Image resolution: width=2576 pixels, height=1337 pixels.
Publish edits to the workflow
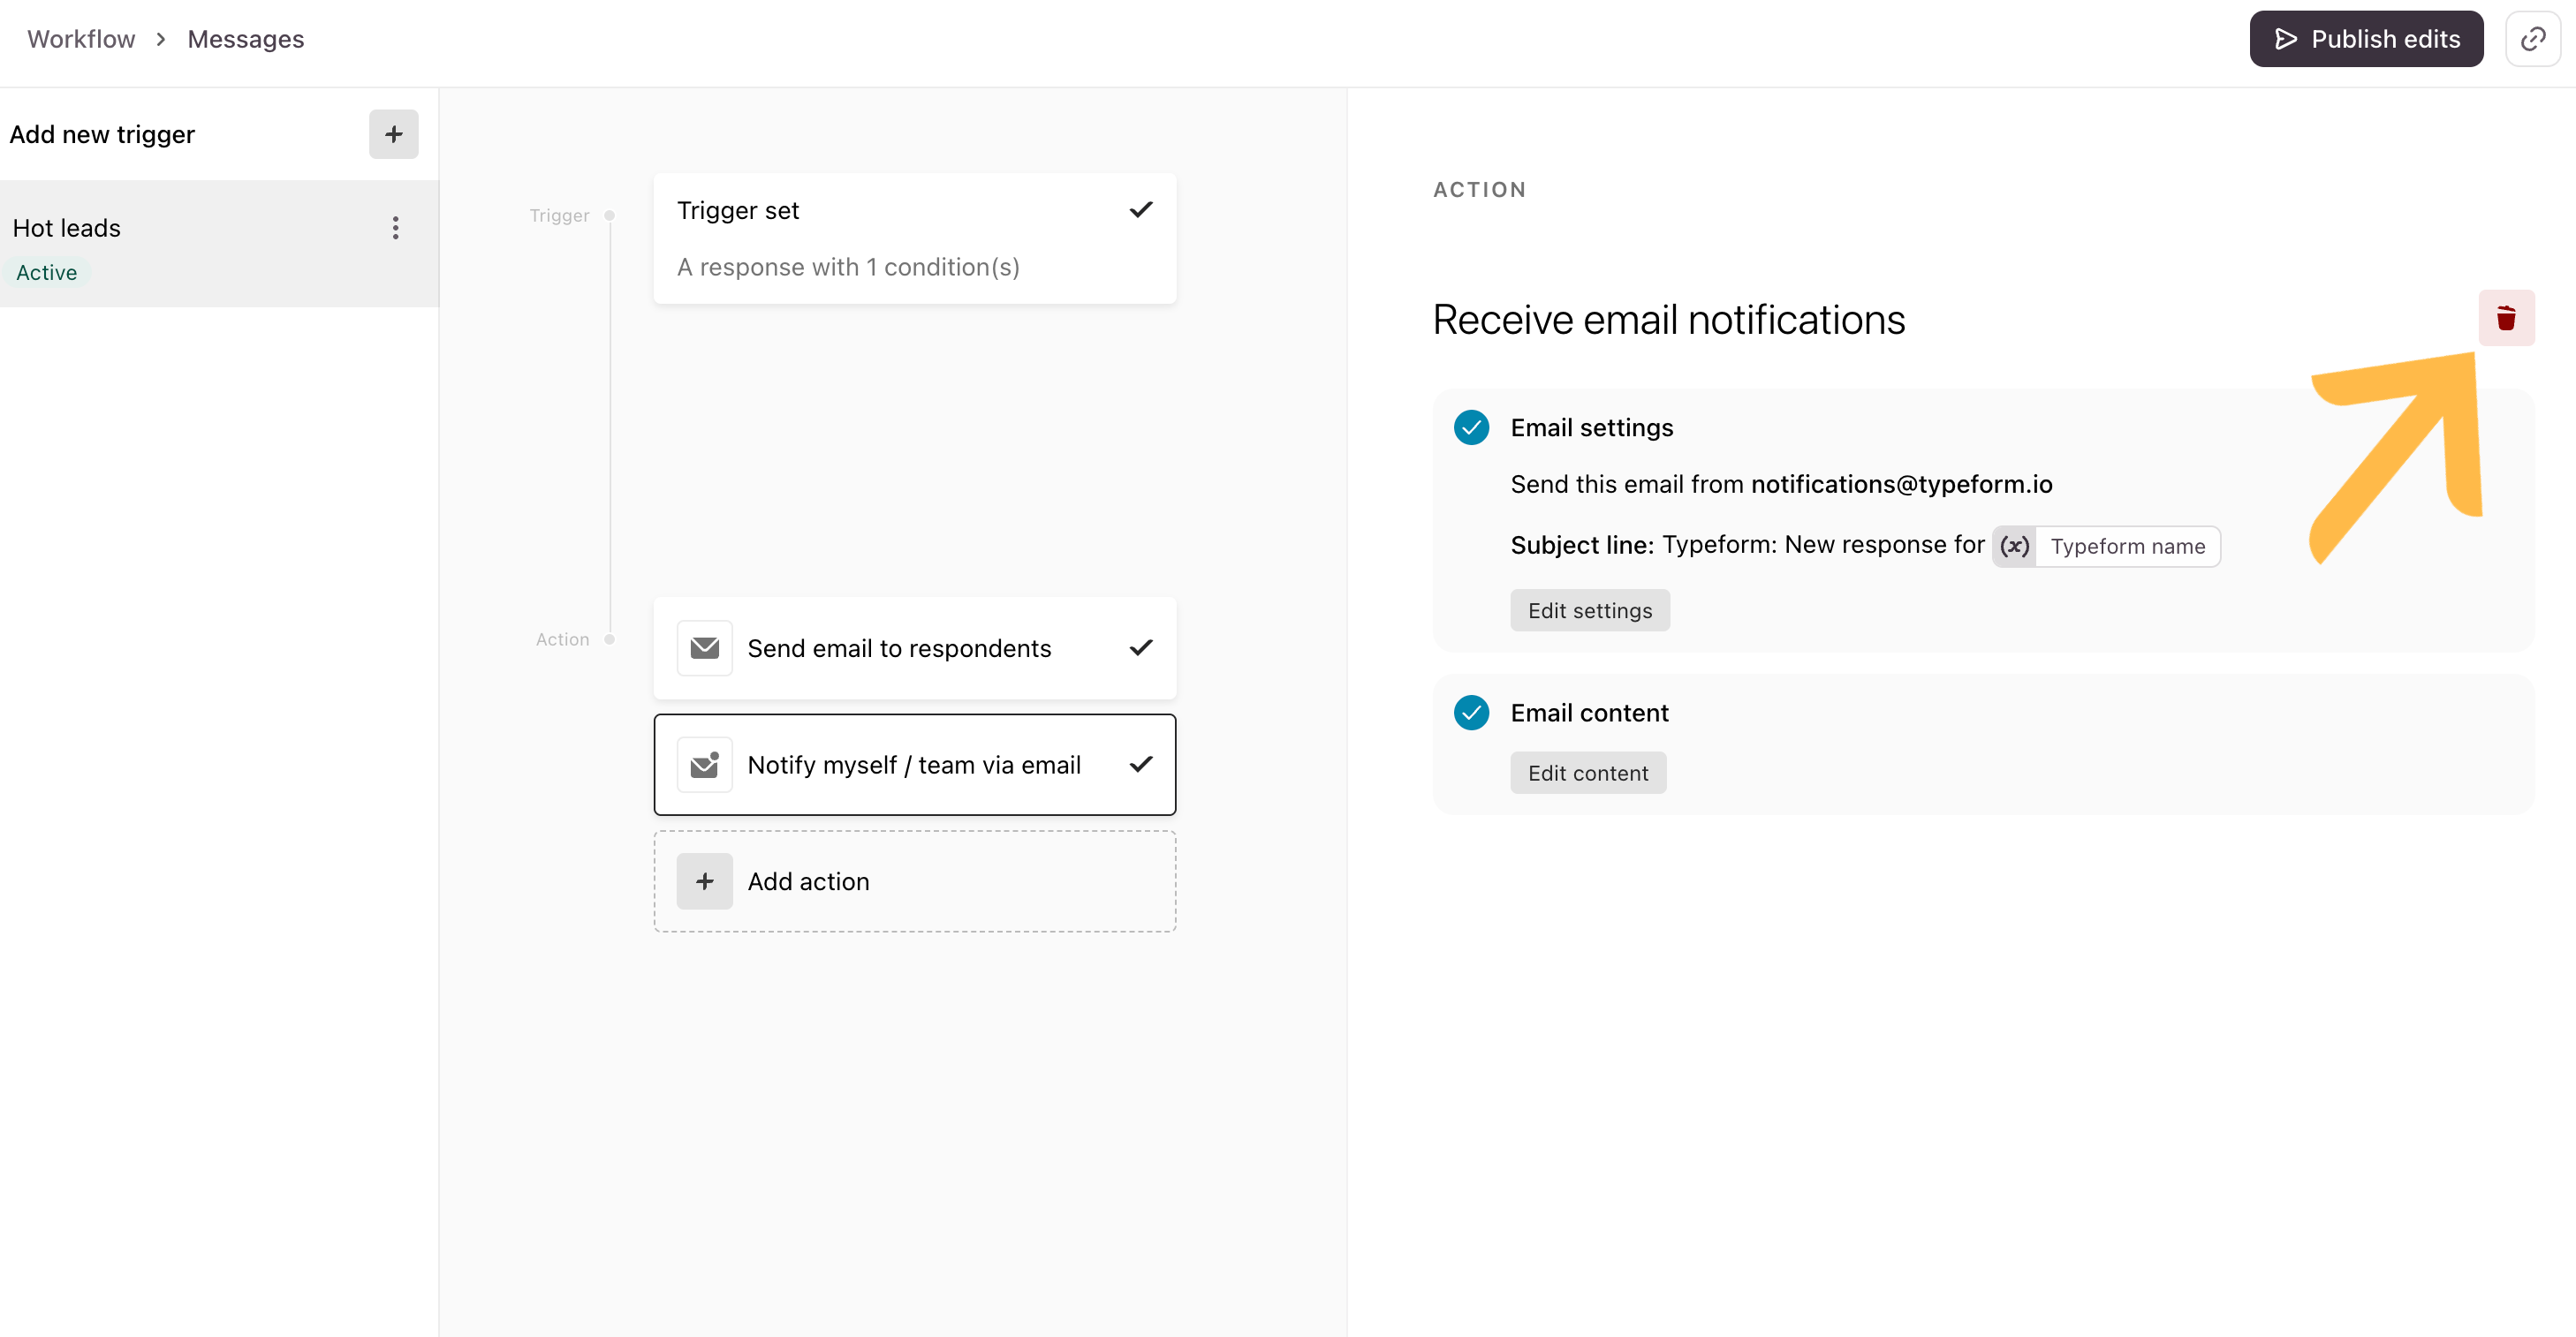[x=2366, y=39]
